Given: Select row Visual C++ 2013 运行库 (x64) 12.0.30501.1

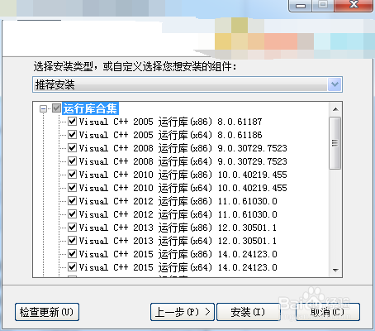Looking at the screenshot, I should click(178, 241).
